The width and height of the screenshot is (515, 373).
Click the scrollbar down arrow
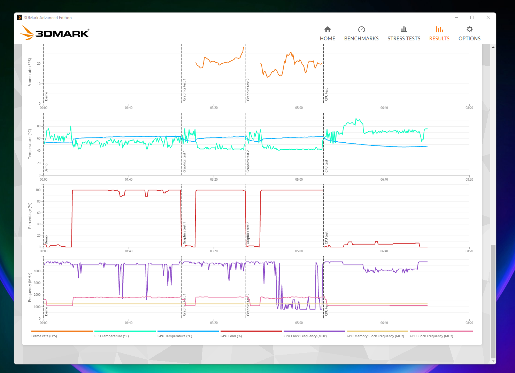(x=493, y=361)
